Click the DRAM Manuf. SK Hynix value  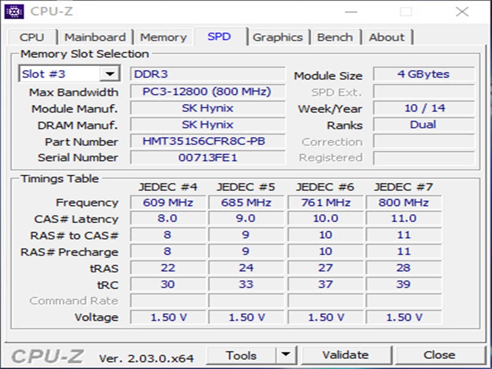pos(208,125)
